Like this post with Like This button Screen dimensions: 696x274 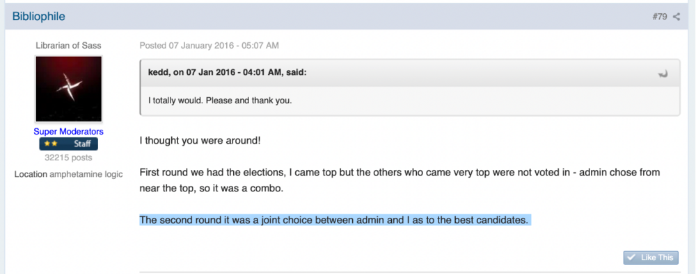pyautogui.click(x=651, y=257)
